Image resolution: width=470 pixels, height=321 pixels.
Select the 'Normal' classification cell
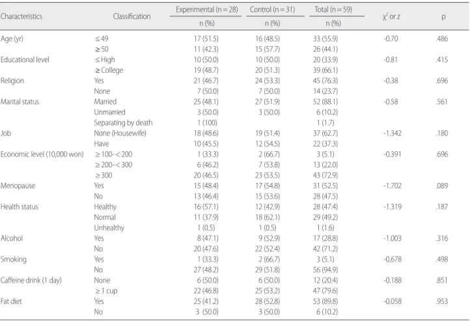(x=105, y=217)
